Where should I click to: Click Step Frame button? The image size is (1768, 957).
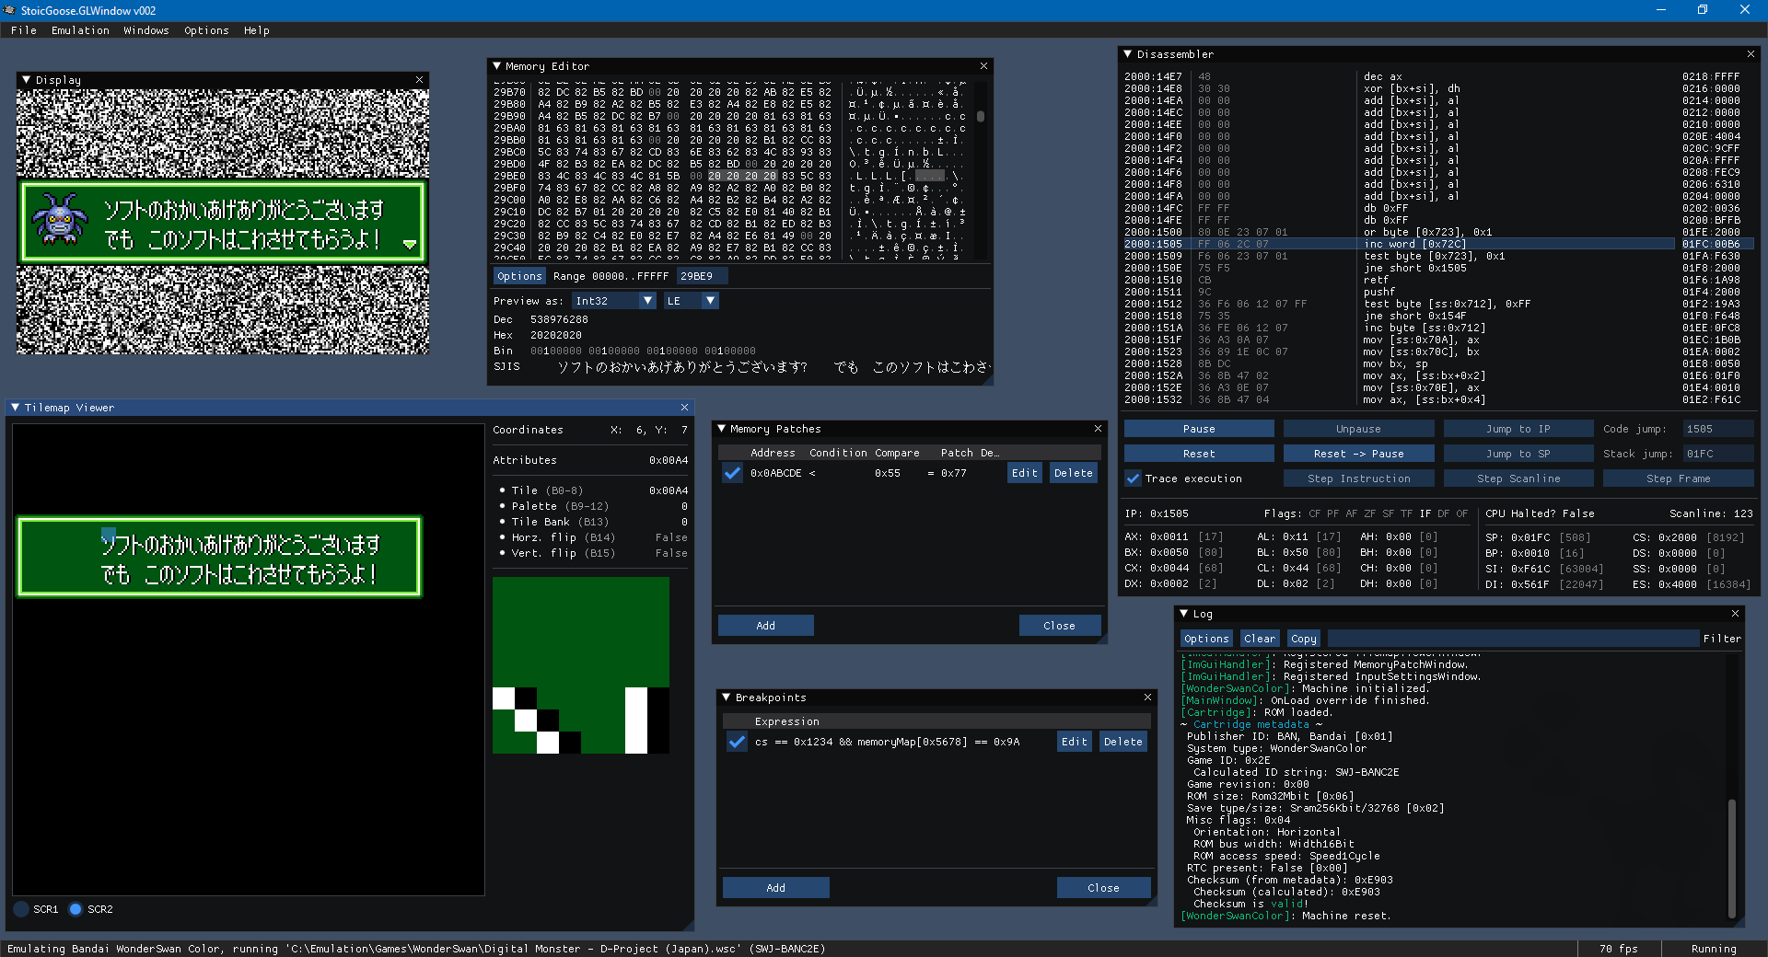(x=1678, y=478)
